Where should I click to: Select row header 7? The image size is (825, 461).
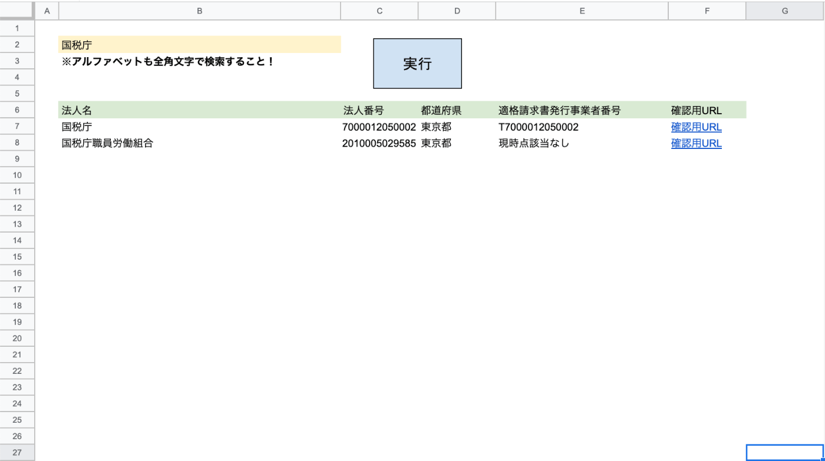click(x=17, y=127)
